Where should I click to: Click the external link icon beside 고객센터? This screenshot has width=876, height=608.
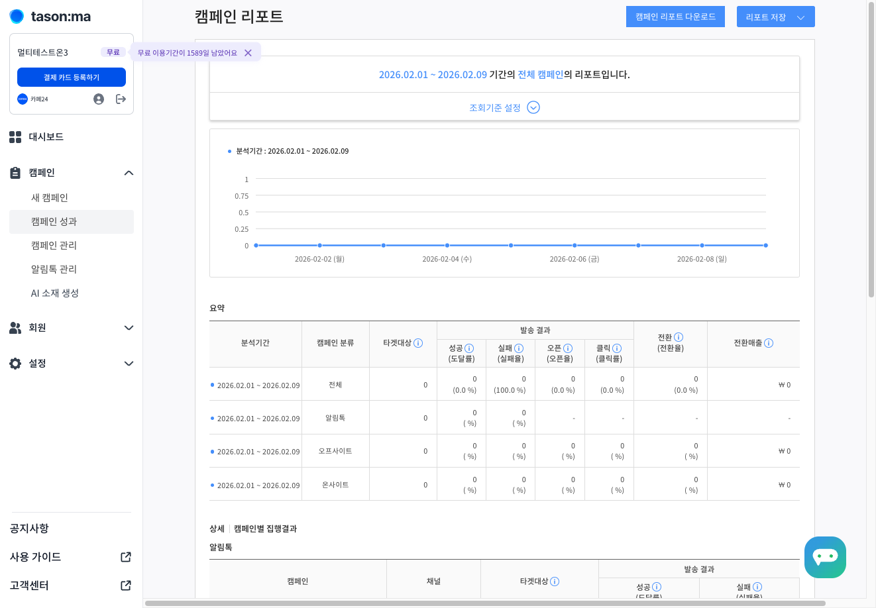click(126, 585)
